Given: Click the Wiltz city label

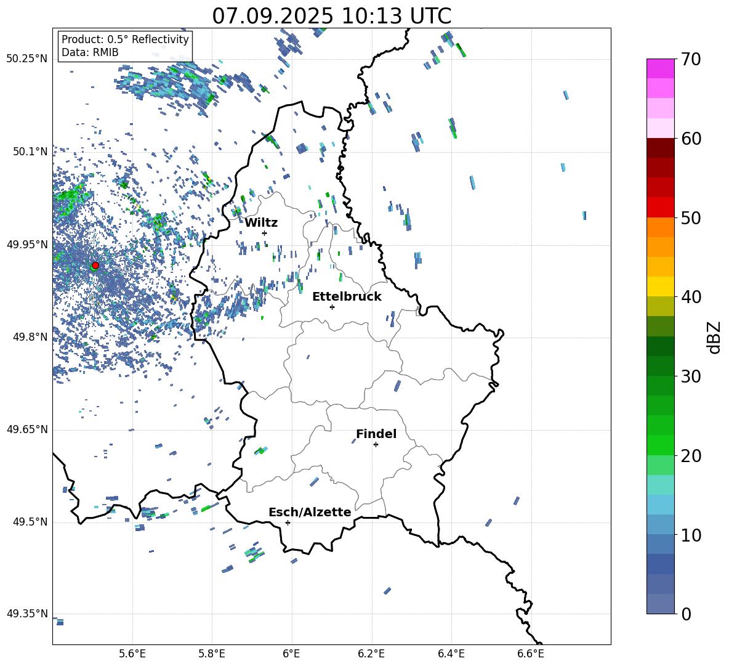Looking at the screenshot, I should point(261,223).
